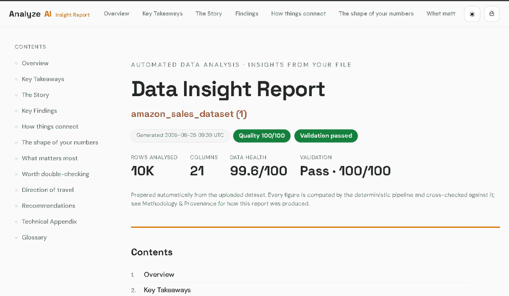509x296 pixels.
Task: Go to Direction of travel section
Action: pos(48,190)
